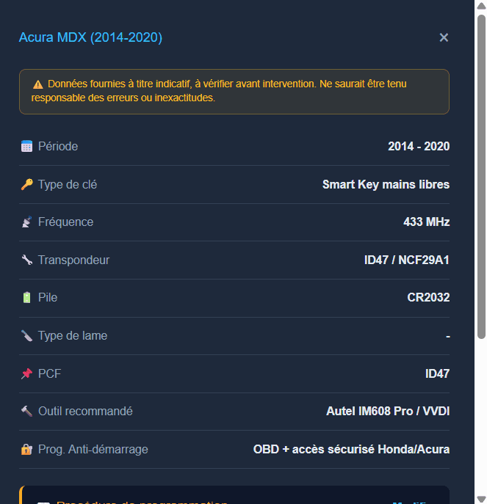Click the vertical scrollbar thumb
Viewport: 487px width, 504px height.
click(x=481, y=177)
